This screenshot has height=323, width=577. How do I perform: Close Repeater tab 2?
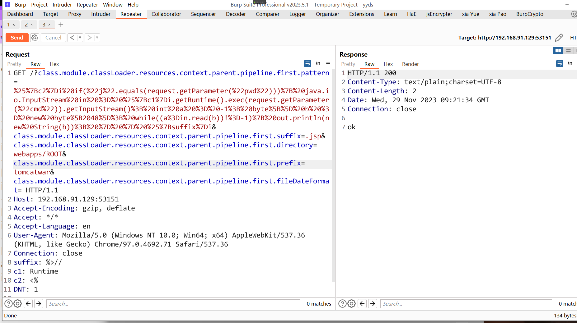click(x=32, y=25)
